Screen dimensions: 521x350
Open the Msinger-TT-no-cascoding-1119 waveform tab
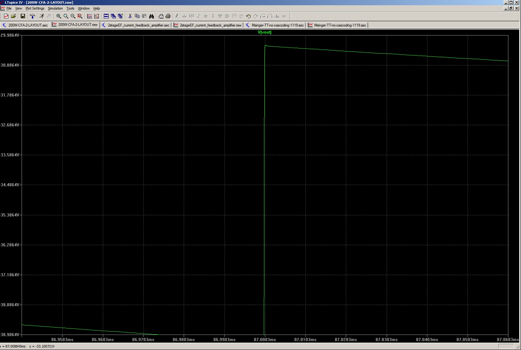[x=337, y=25]
